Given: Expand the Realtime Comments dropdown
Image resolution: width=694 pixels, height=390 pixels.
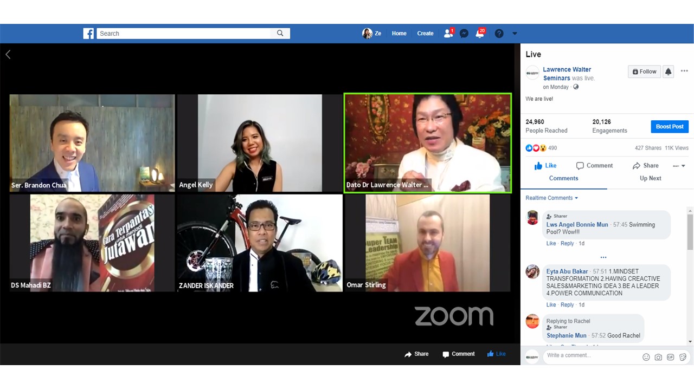Looking at the screenshot, I should click(552, 198).
